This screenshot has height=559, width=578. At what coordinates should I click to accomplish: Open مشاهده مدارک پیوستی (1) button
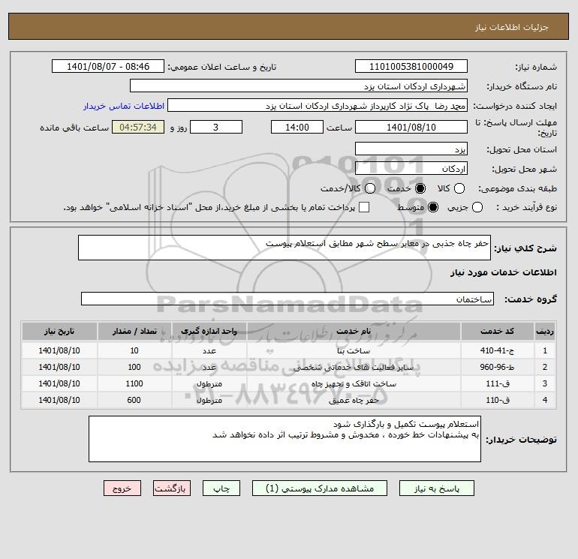pyautogui.click(x=320, y=488)
